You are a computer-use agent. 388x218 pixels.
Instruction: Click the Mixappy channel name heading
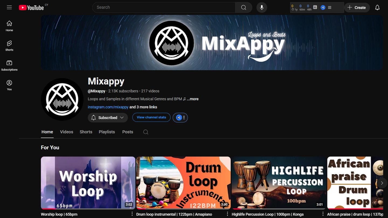point(106,81)
